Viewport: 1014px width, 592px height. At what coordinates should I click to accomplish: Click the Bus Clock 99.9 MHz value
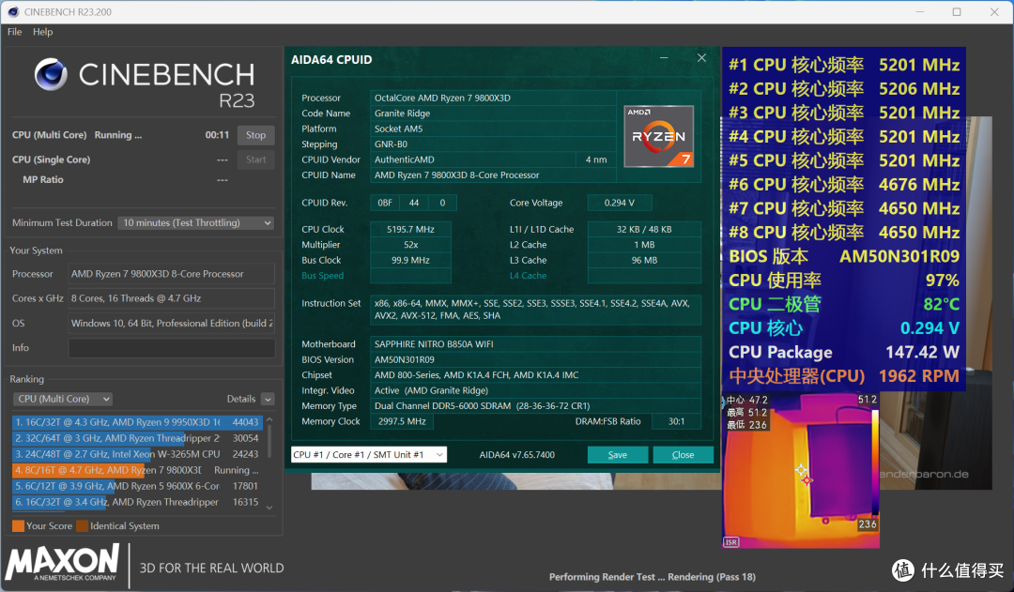click(x=410, y=261)
